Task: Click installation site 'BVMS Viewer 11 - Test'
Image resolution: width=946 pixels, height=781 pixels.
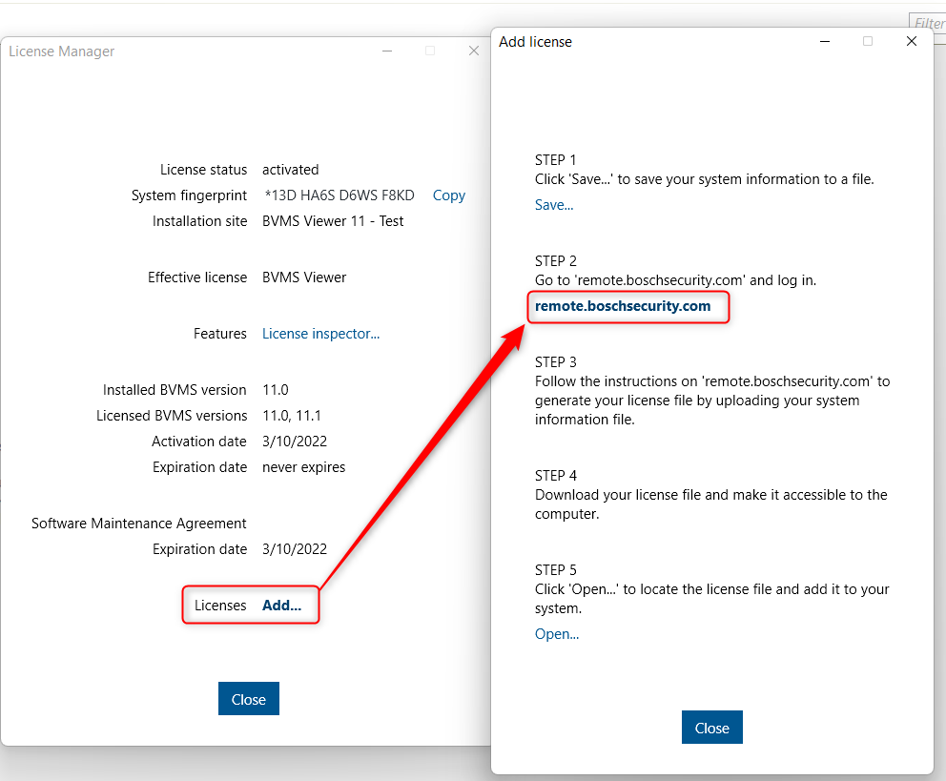Action: coord(333,221)
